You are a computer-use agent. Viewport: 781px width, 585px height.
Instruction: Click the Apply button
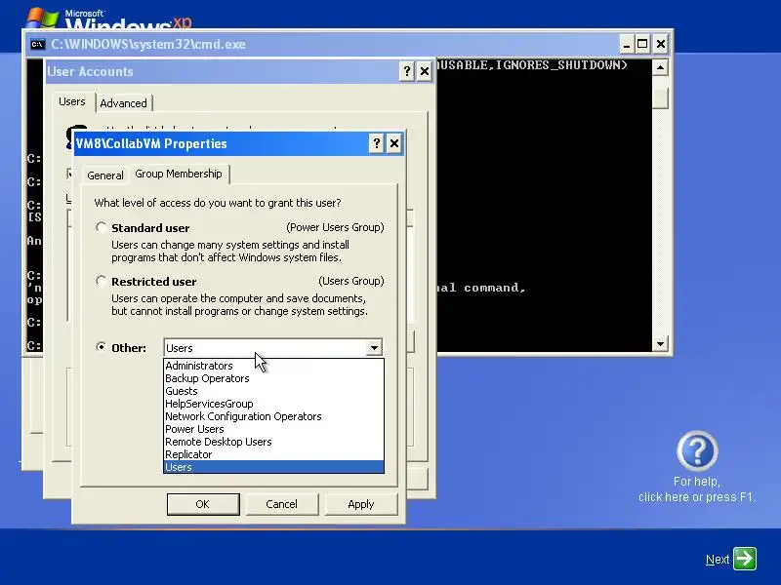point(360,504)
